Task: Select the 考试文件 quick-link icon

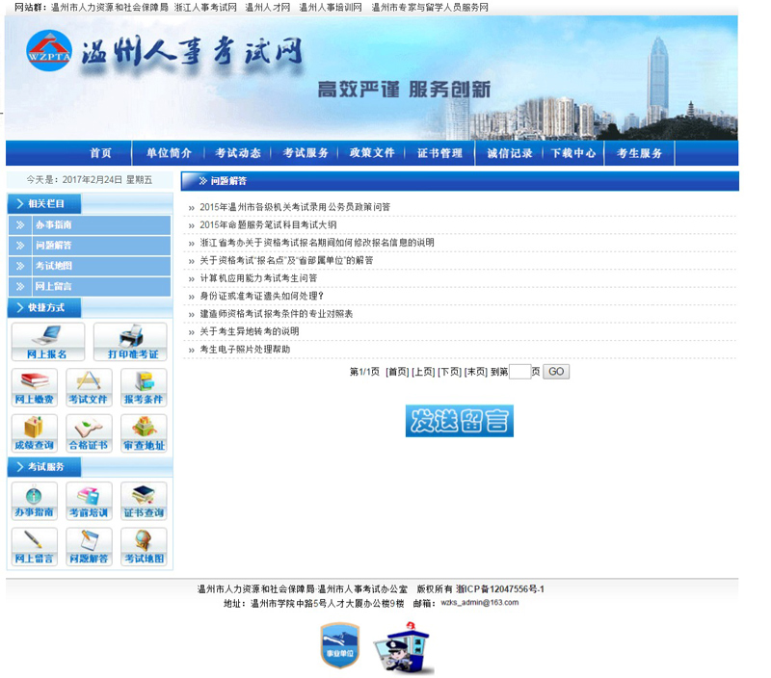Action: point(89,387)
